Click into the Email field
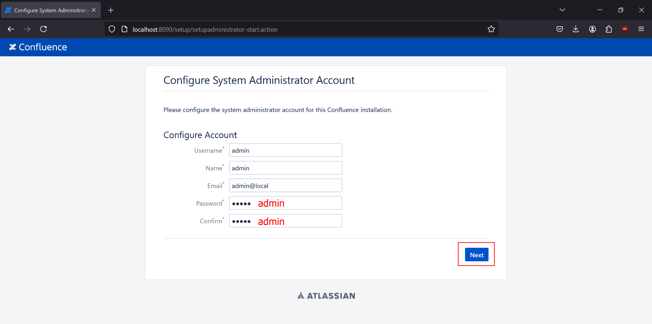Image resolution: width=652 pixels, height=324 pixels. click(x=285, y=186)
